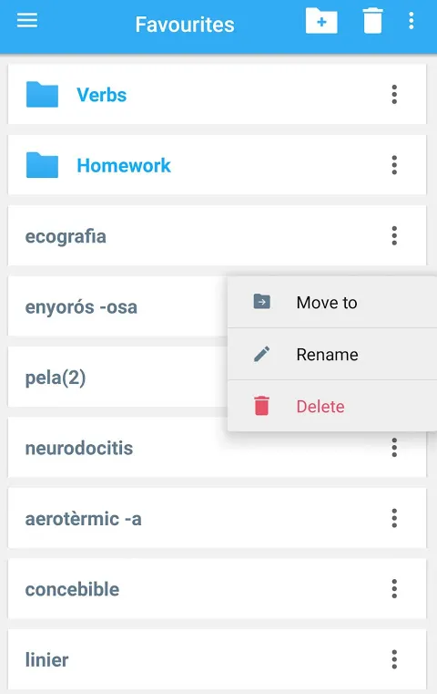
Task: Click the pencil icon beside Rename
Action: 261,354
